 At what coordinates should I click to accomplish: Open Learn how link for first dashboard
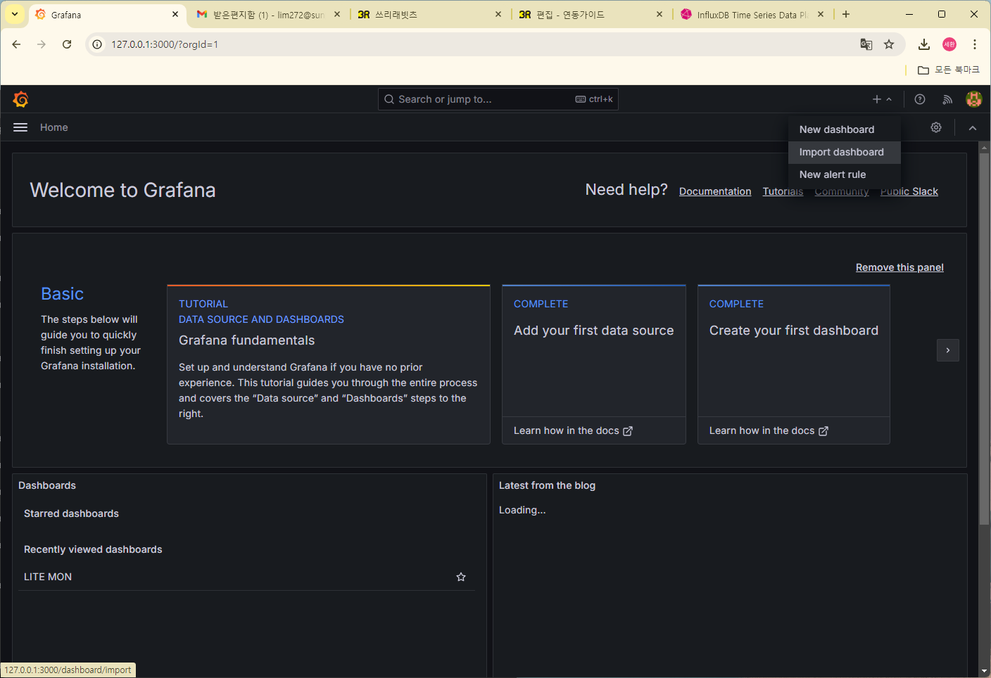(x=769, y=430)
